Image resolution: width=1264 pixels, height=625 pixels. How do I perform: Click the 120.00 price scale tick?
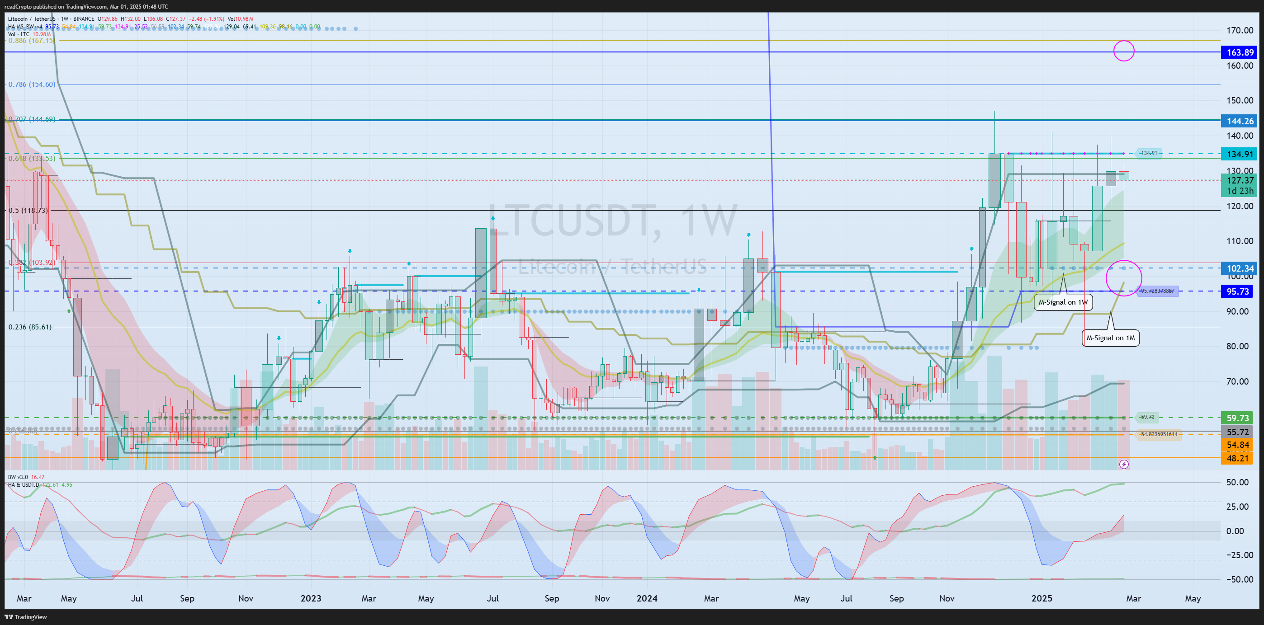point(1240,206)
